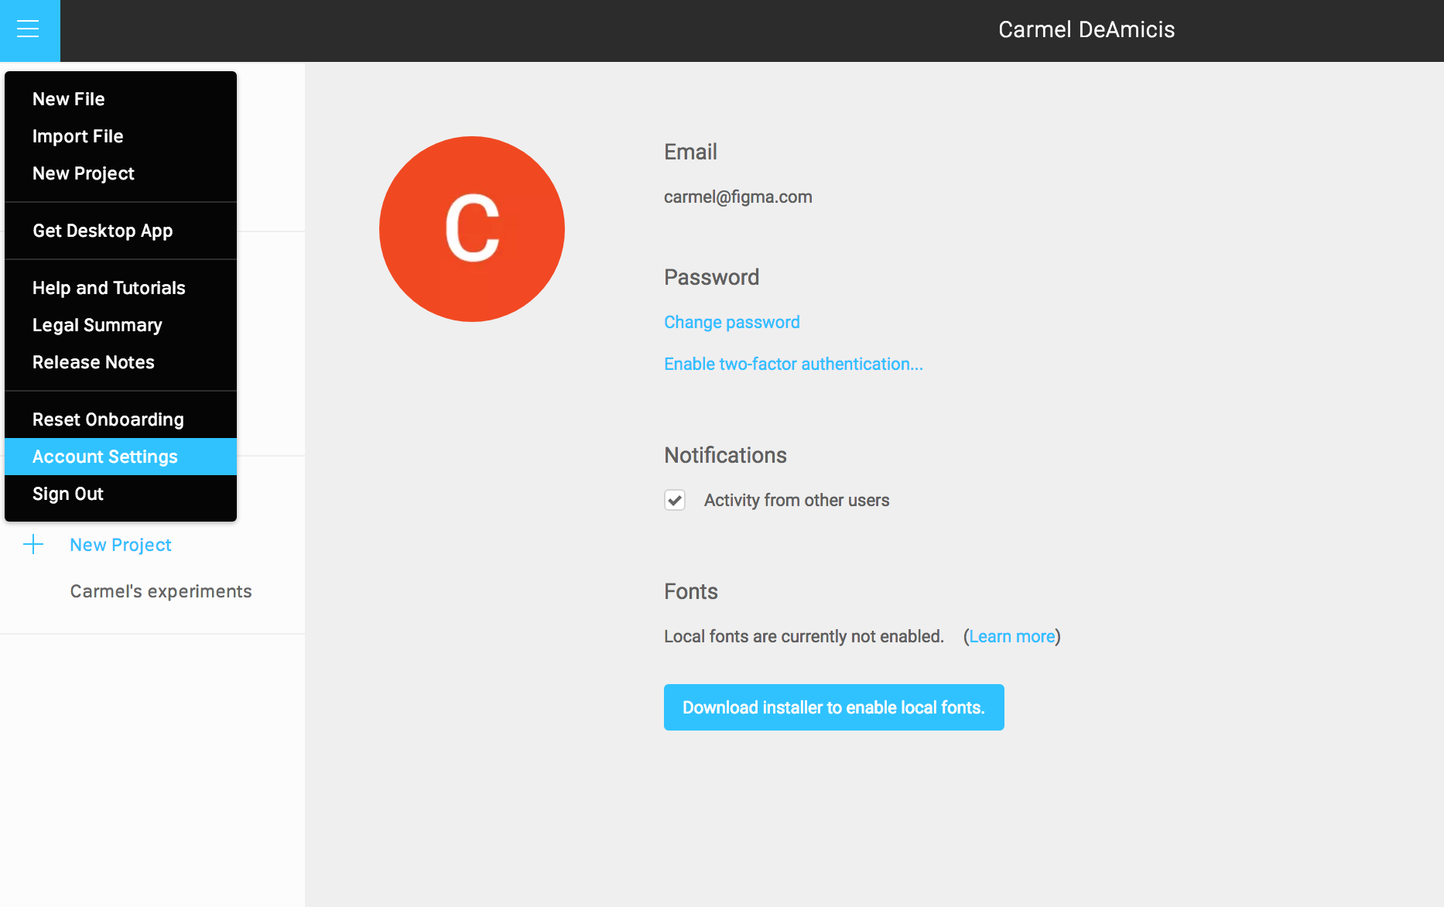
Task: Click Download installer to enable local fonts
Action: 833,707
